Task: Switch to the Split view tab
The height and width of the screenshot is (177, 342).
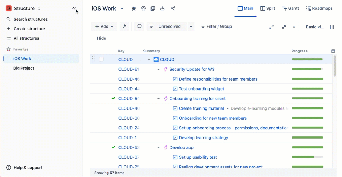Action: 267,8
